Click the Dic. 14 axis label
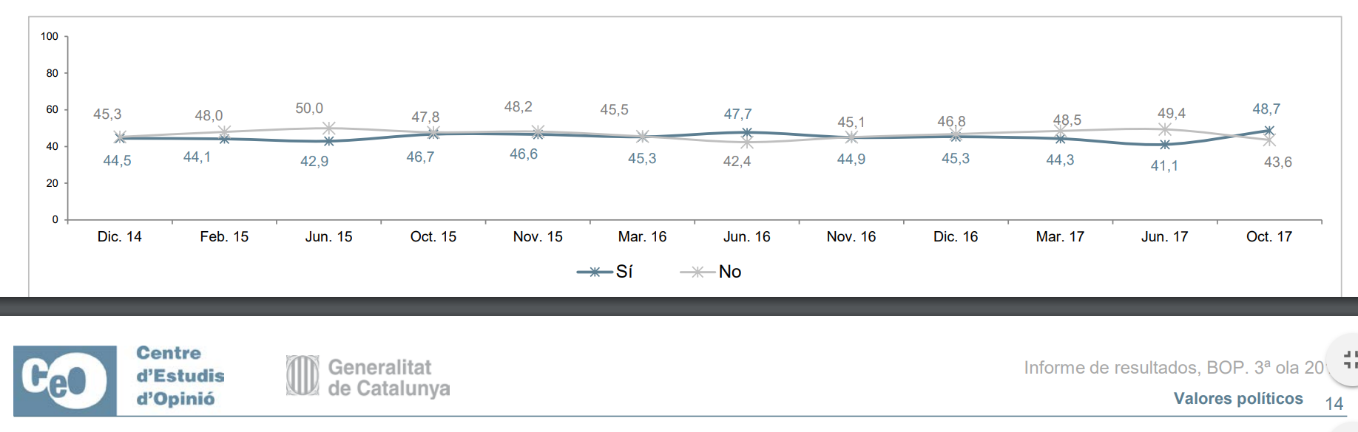Screen dimensions: 1358x432 (x=119, y=237)
